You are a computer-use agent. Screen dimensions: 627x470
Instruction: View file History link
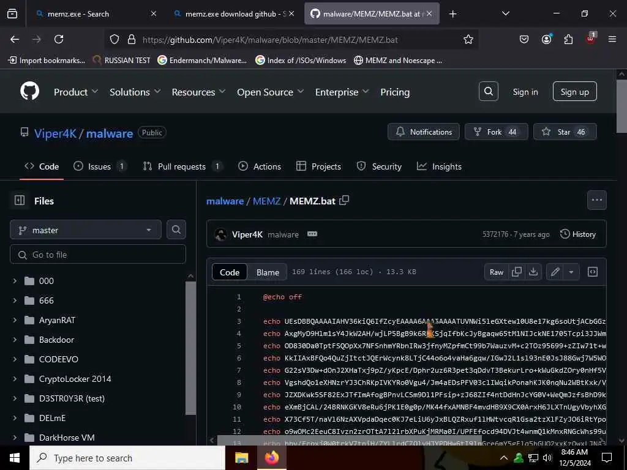[578, 234]
